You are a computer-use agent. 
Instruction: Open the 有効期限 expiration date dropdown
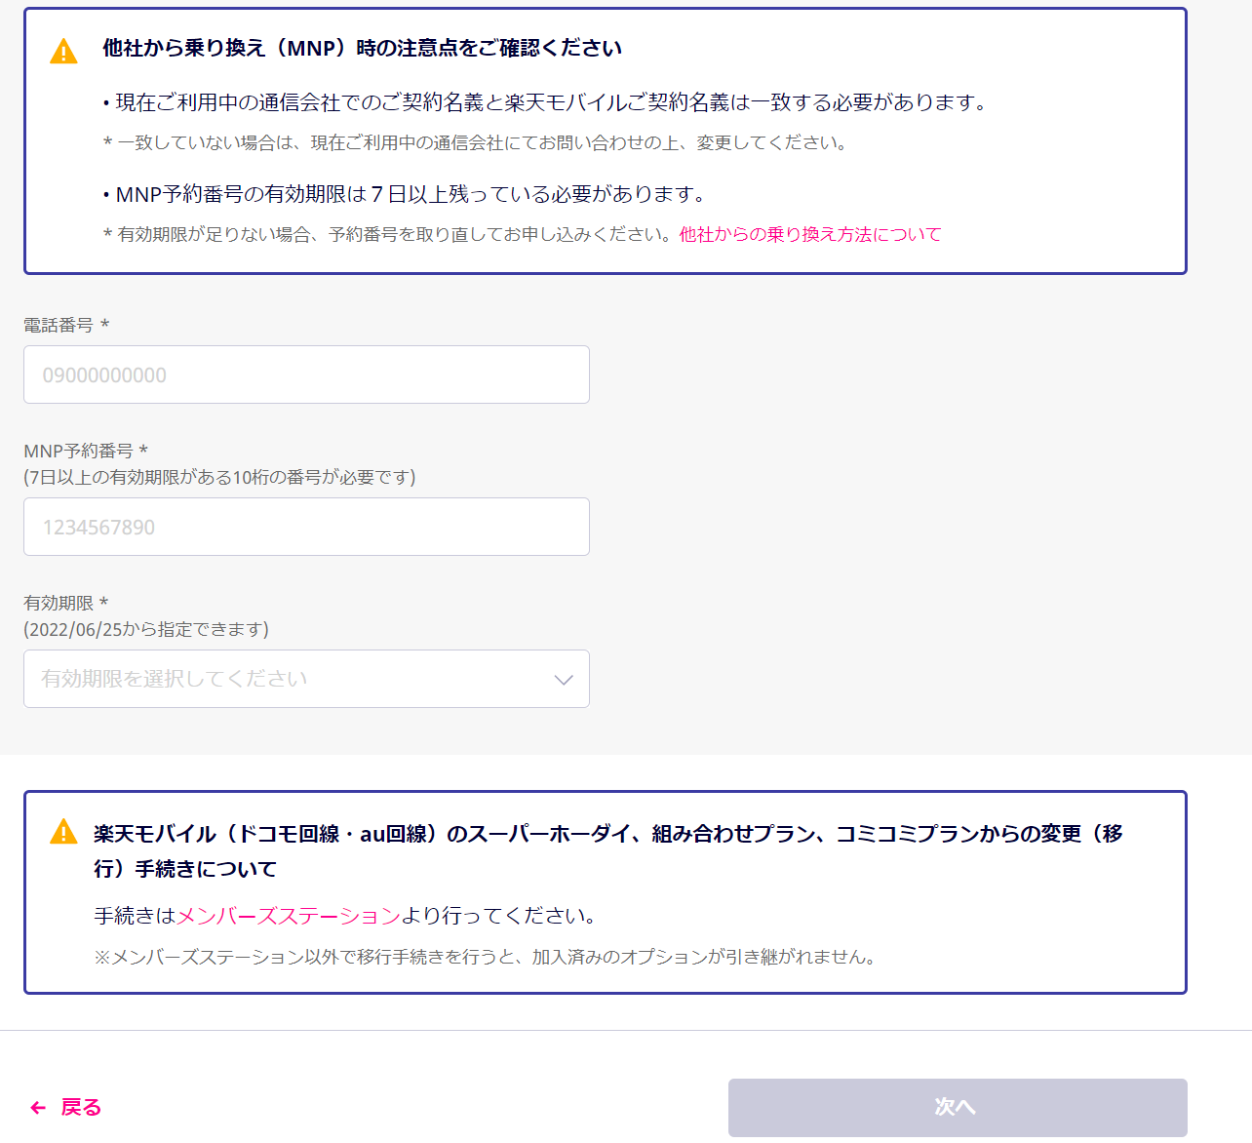pos(306,679)
